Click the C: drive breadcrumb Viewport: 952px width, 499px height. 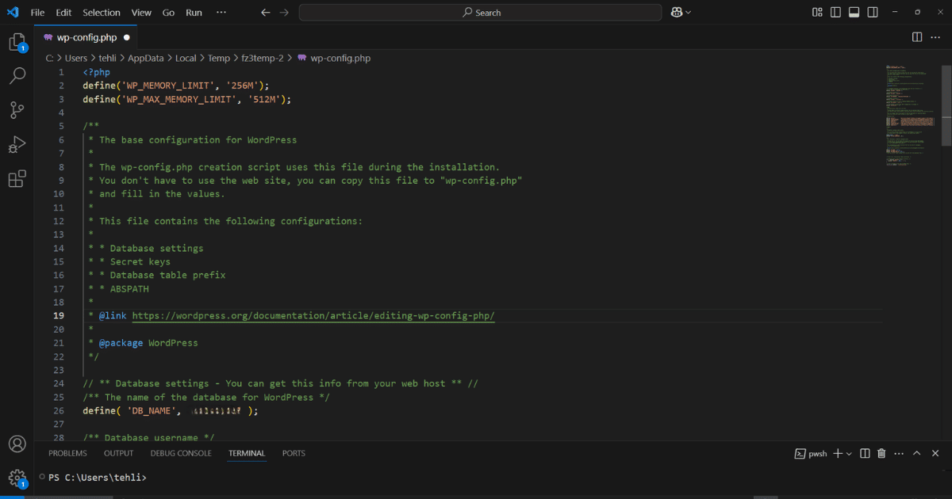49,58
